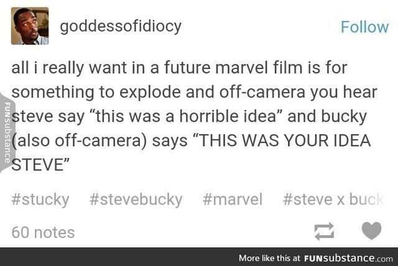Screen dimensions: 398x266
Task: Click the THIS WAS YOUR IDEA text line
Action: pyautogui.click(x=285, y=140)
